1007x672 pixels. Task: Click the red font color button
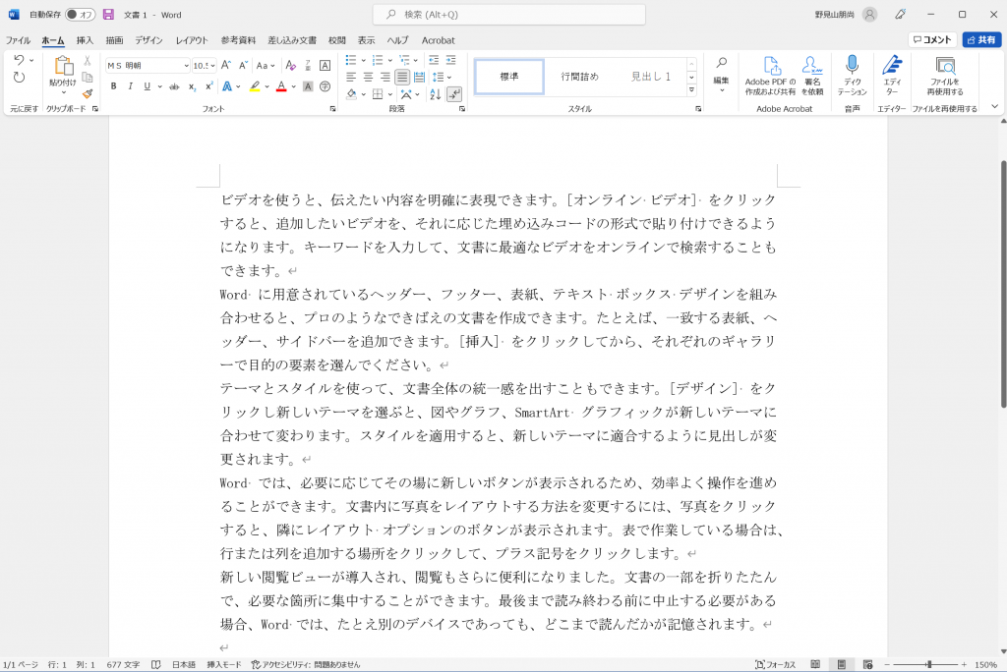pyautogui.click(x=281, y=86)
